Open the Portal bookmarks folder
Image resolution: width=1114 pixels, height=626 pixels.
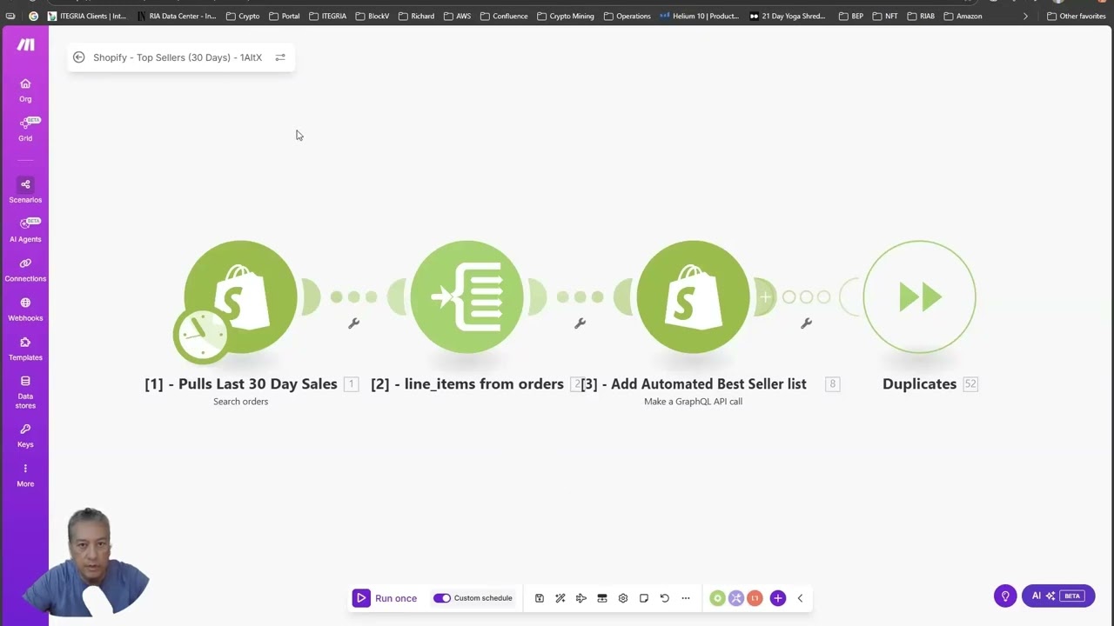click(285, 16)
